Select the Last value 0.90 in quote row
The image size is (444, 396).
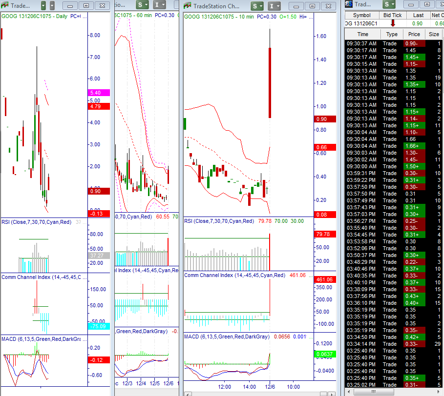click(418, 23)
